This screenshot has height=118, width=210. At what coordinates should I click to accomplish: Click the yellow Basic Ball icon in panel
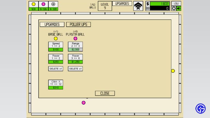tap(56, 39)
